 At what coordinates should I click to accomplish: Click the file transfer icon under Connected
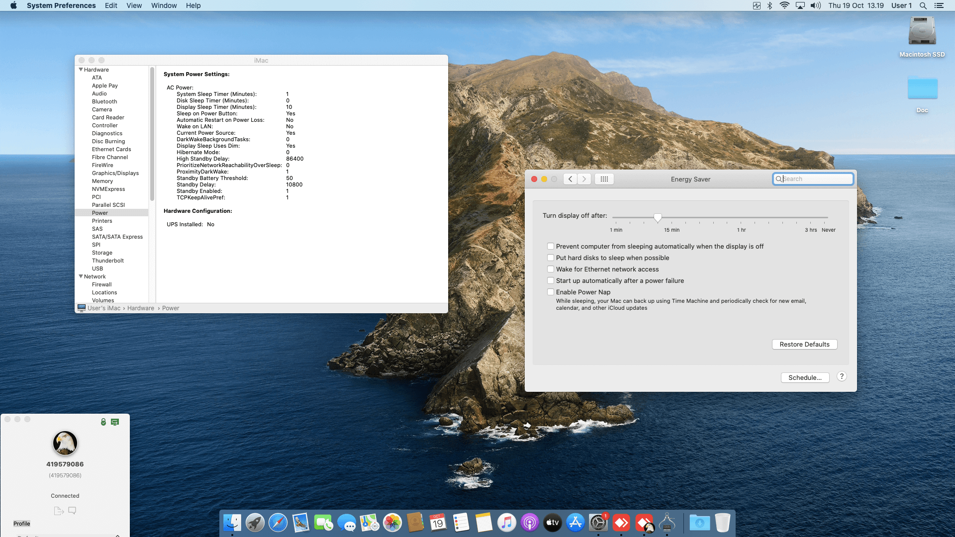pos(59,511)
